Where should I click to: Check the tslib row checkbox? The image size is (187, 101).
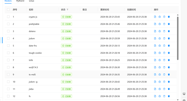8,60
